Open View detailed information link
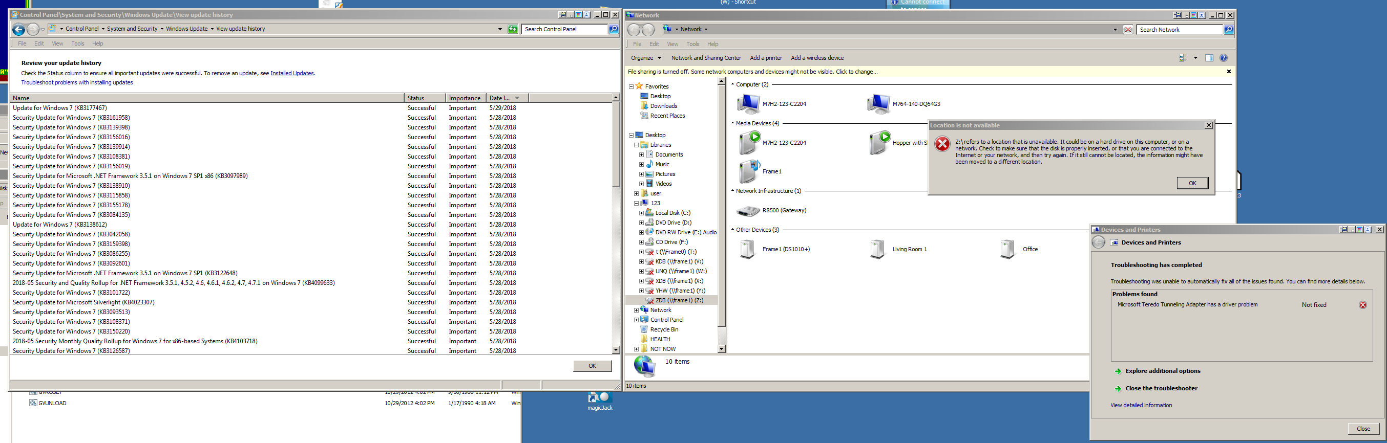 click(1141, 405)
